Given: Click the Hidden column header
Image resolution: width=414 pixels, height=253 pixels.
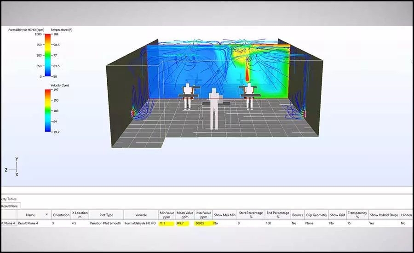Looking at the screenshot, I should pyautogui.click(x=406, y=215).
